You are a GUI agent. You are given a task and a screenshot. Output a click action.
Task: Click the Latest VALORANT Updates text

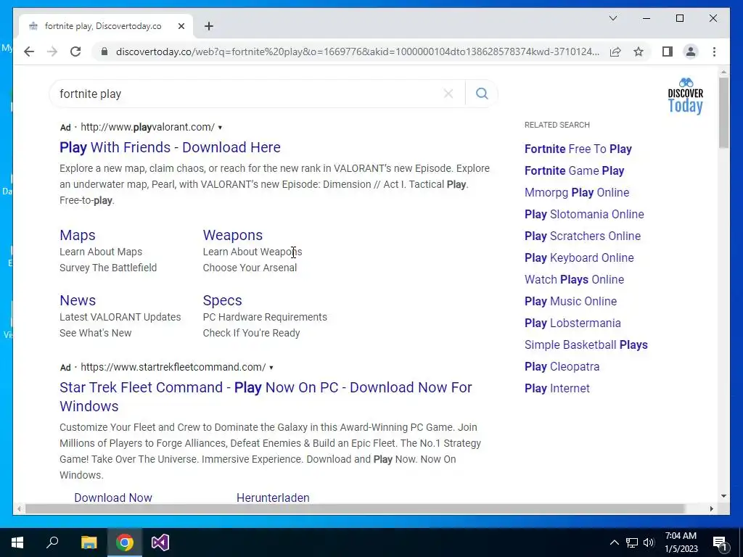(x=120, y=317)
